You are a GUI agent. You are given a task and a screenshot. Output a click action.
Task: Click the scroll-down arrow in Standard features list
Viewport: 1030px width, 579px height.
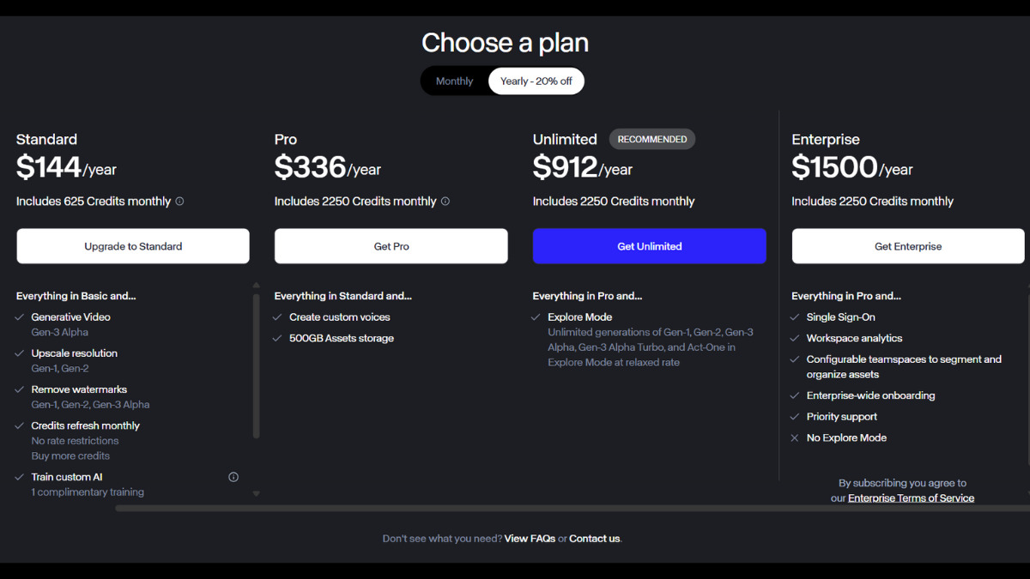coord(256,494)
